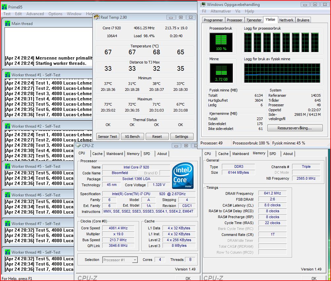331x281 pixels.
Task: Switch to the Tjenester tab
Action: point(254,20)
